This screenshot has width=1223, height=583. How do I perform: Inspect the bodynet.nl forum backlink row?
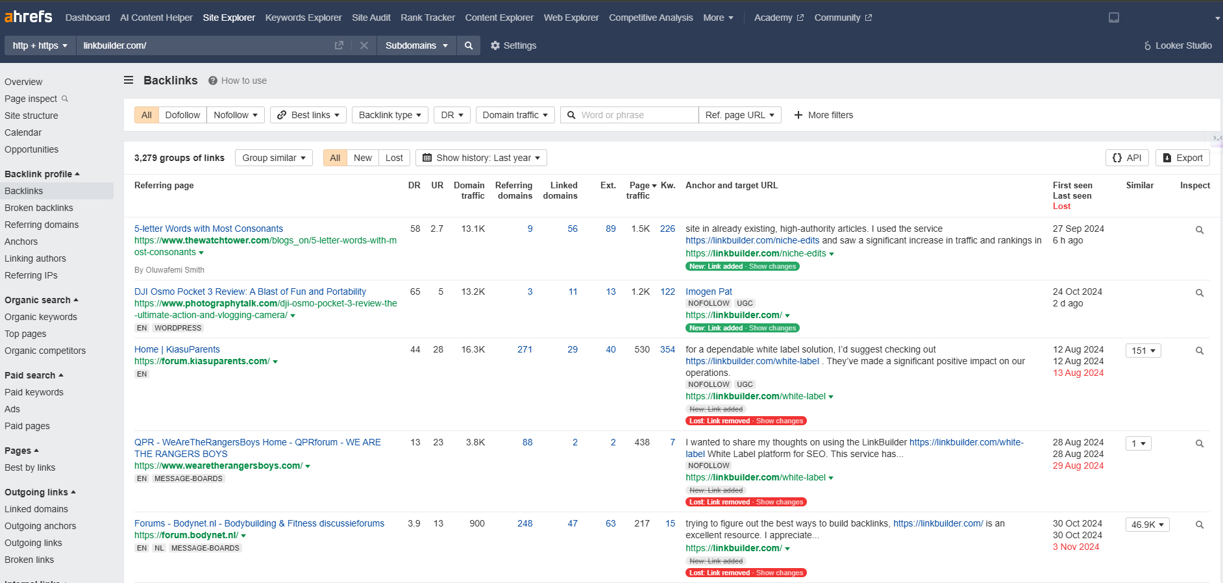[x=1200, y=525]
